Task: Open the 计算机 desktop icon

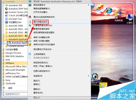Action: (130, 19)
